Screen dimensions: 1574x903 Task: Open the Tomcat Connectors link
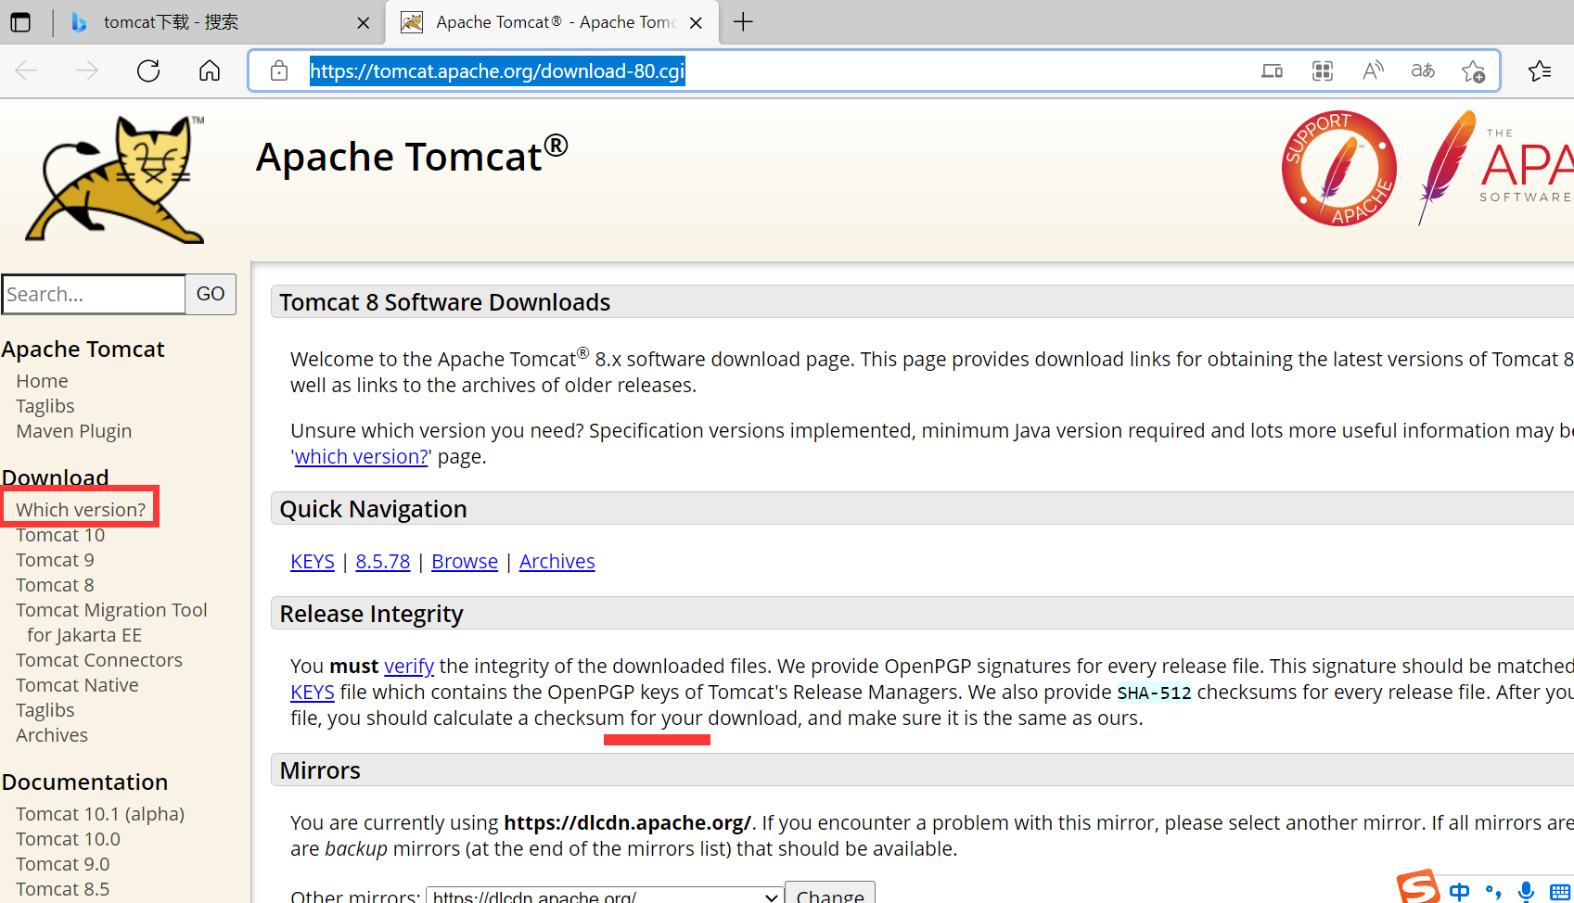(99, 660)
